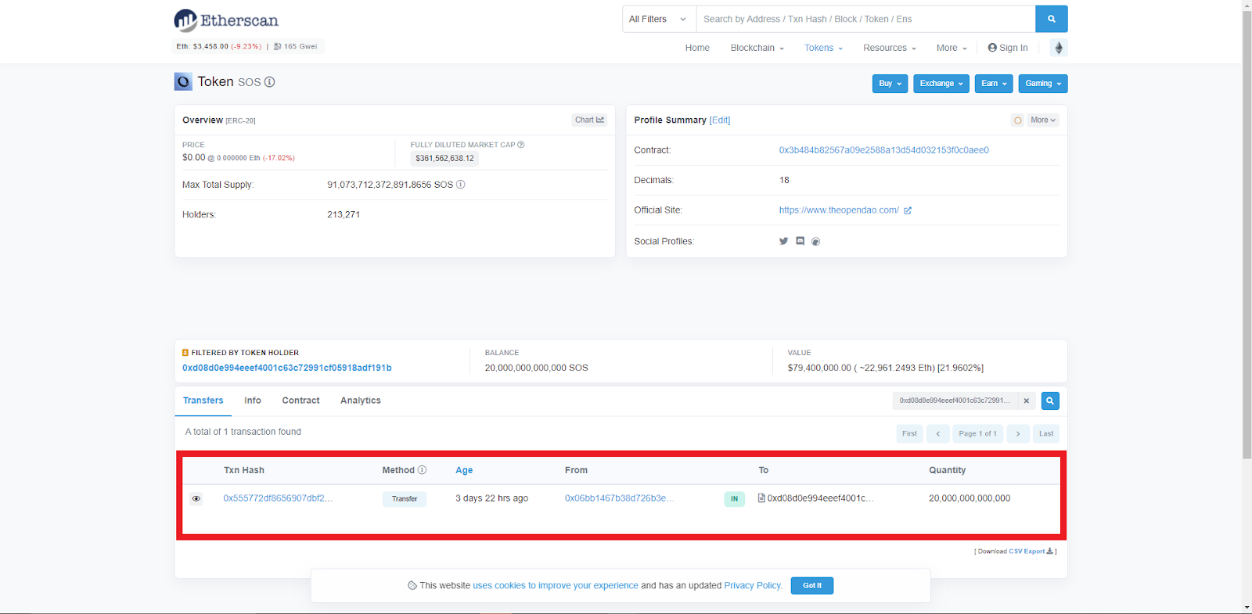Open transaction hash 0x555772df8656907dbf2 link
The width and height of the screenshot is (1252, 614).
278,498
